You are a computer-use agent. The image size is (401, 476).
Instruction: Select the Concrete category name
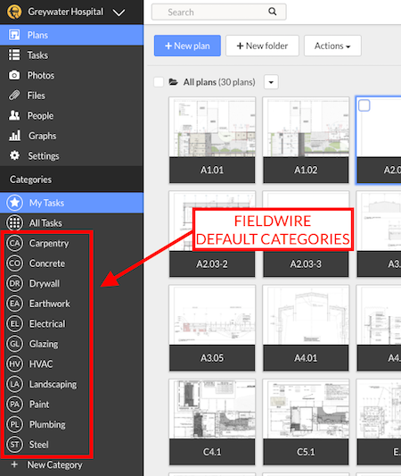coord(47,263)
